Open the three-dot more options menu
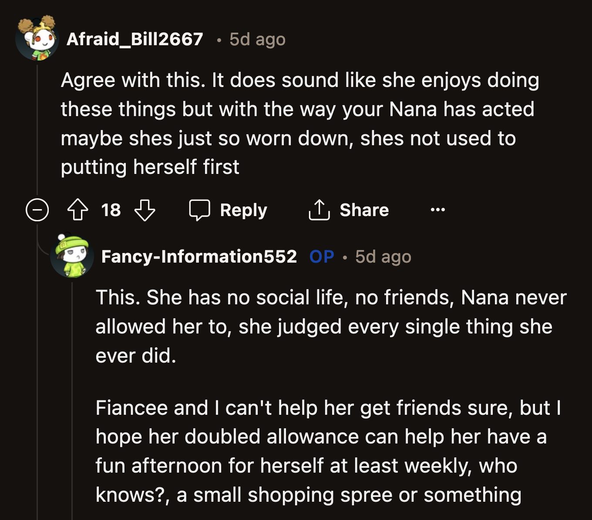This screenshot has height=520, width=592. (x=437, y=210)
